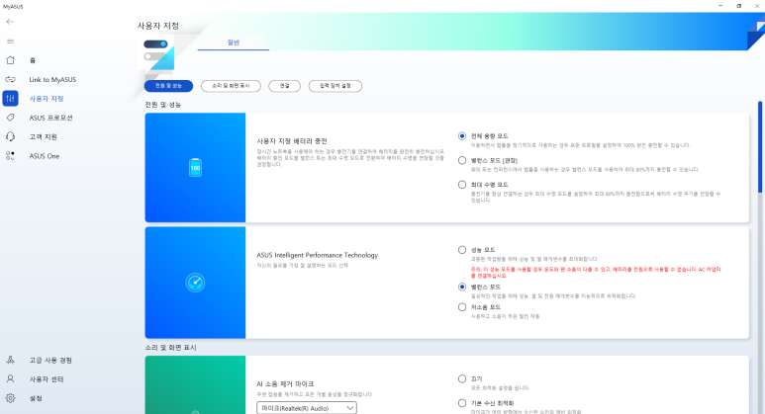Click the 연결 filter pill
This screenshot has width=765, height=414.
tap(284, 86)
